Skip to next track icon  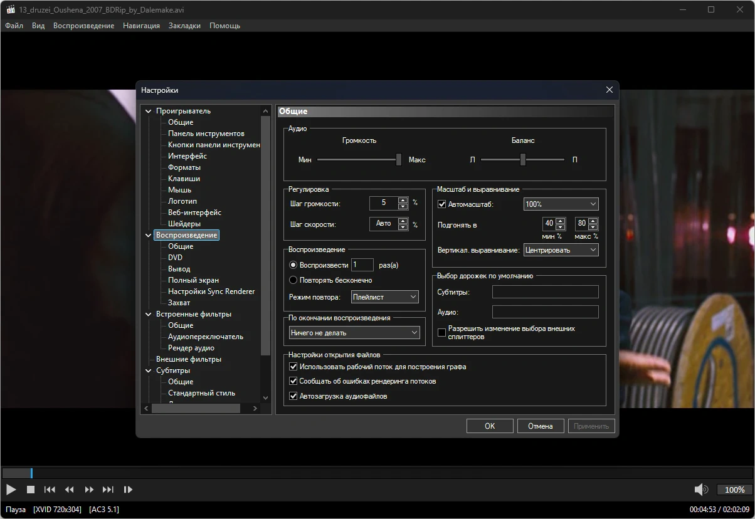[108, 490]
